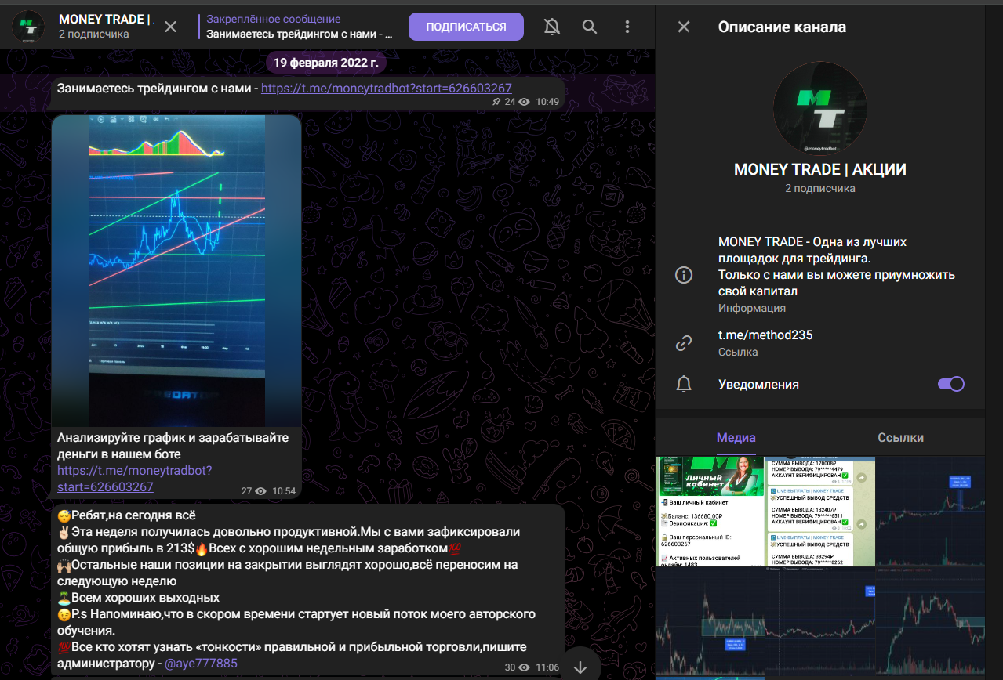This screenshot has width=1003, height=680.
Task: Open the moneytradbot link in the first message
Action: (386, 89)
